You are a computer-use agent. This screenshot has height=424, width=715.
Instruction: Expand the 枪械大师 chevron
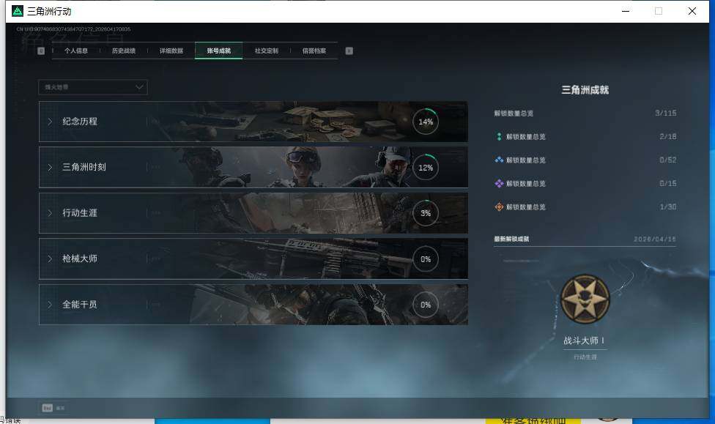click(x=50, y=259)
